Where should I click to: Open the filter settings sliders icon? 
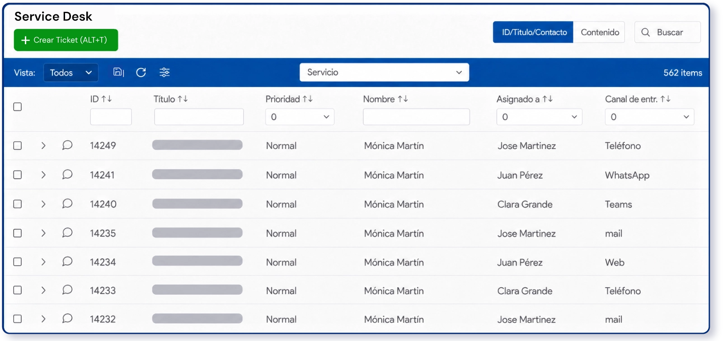(x=164, y=72)
